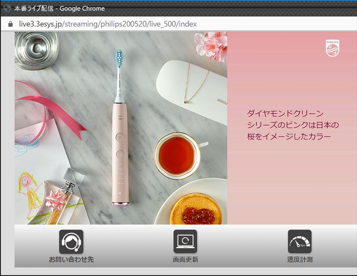Click the laptop symbol inside the refresh button

coord(184,240)
